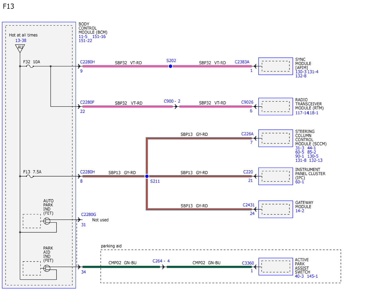Open the C2280G connector link

(88, 214)
